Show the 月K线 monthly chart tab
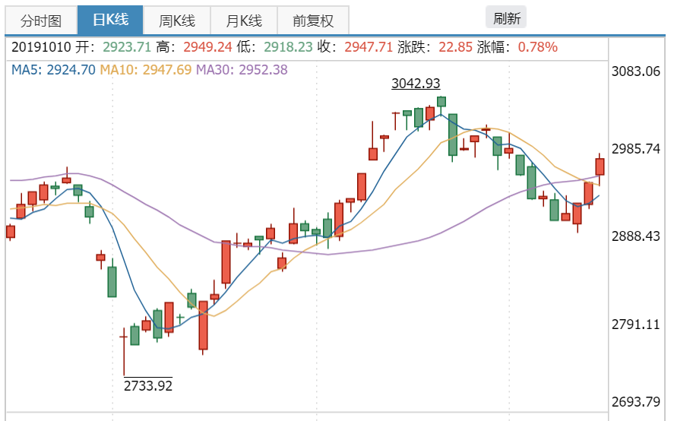The width and height of the screenshot is (674, 421). 243,21
